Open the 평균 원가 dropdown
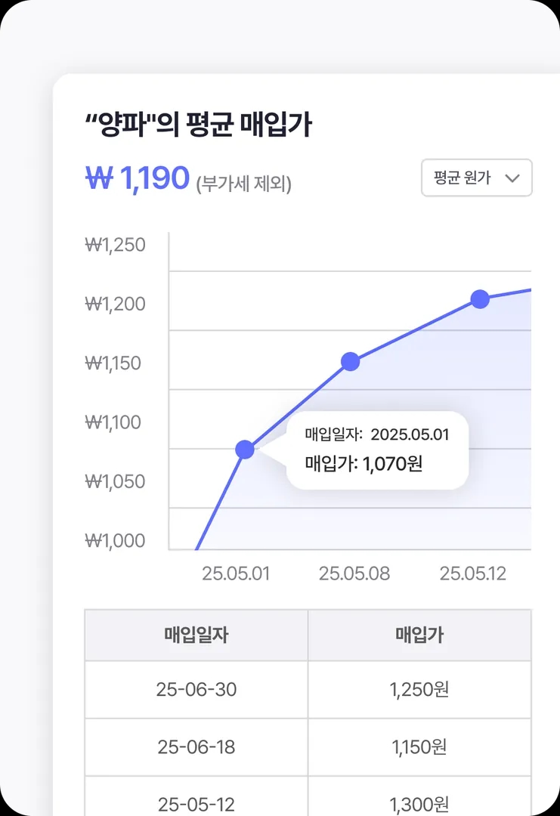This screenshot has width=560, height=816. click(x=476, y=178)
